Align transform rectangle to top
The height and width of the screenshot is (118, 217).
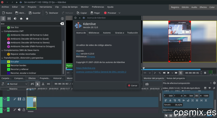click(179, 100)
